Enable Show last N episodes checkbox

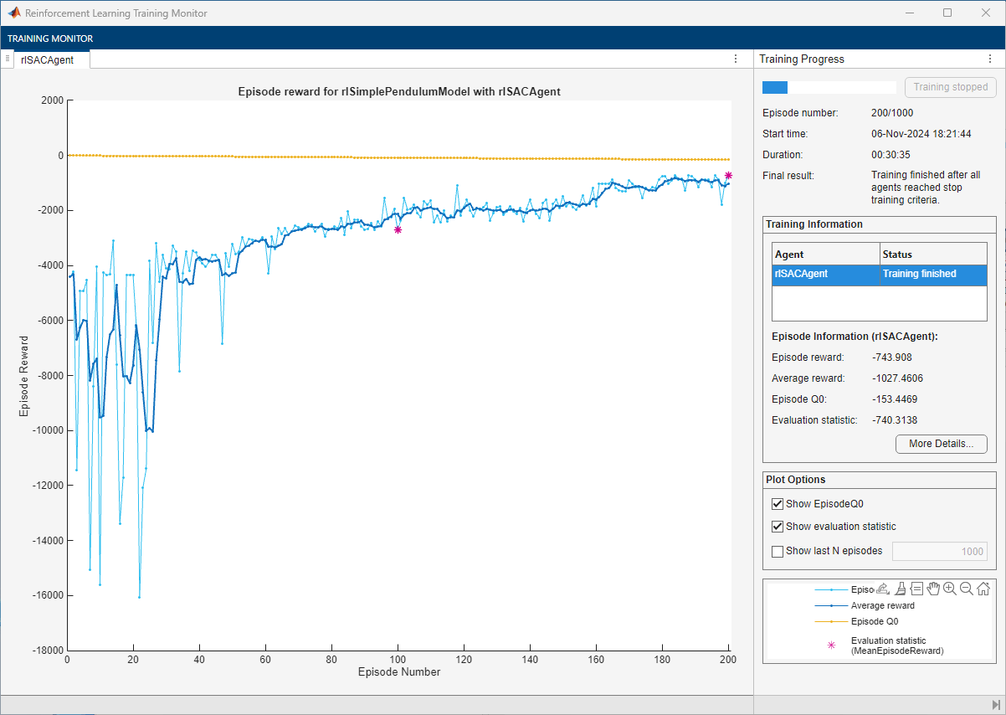[x=778, y=551]
